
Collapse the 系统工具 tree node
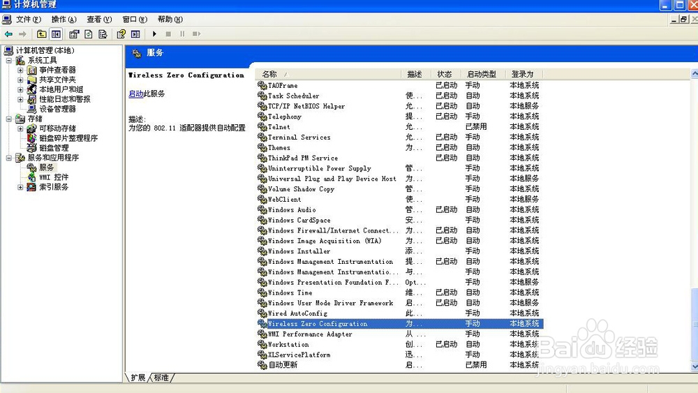[x=9, y=60]
